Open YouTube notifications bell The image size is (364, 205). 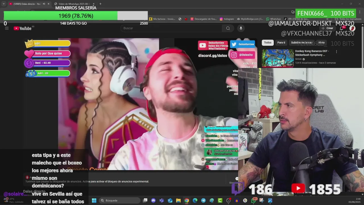(342, 28)
